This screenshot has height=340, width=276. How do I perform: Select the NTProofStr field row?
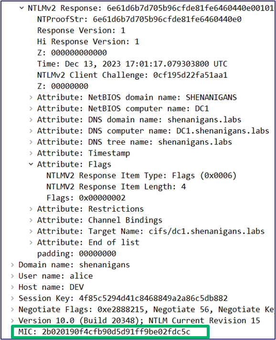coord(139,19)
